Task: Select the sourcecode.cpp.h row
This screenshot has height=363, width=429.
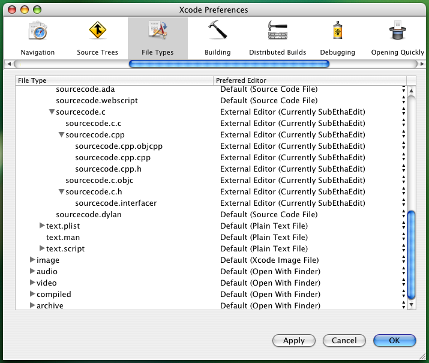Action: point(211,169)
